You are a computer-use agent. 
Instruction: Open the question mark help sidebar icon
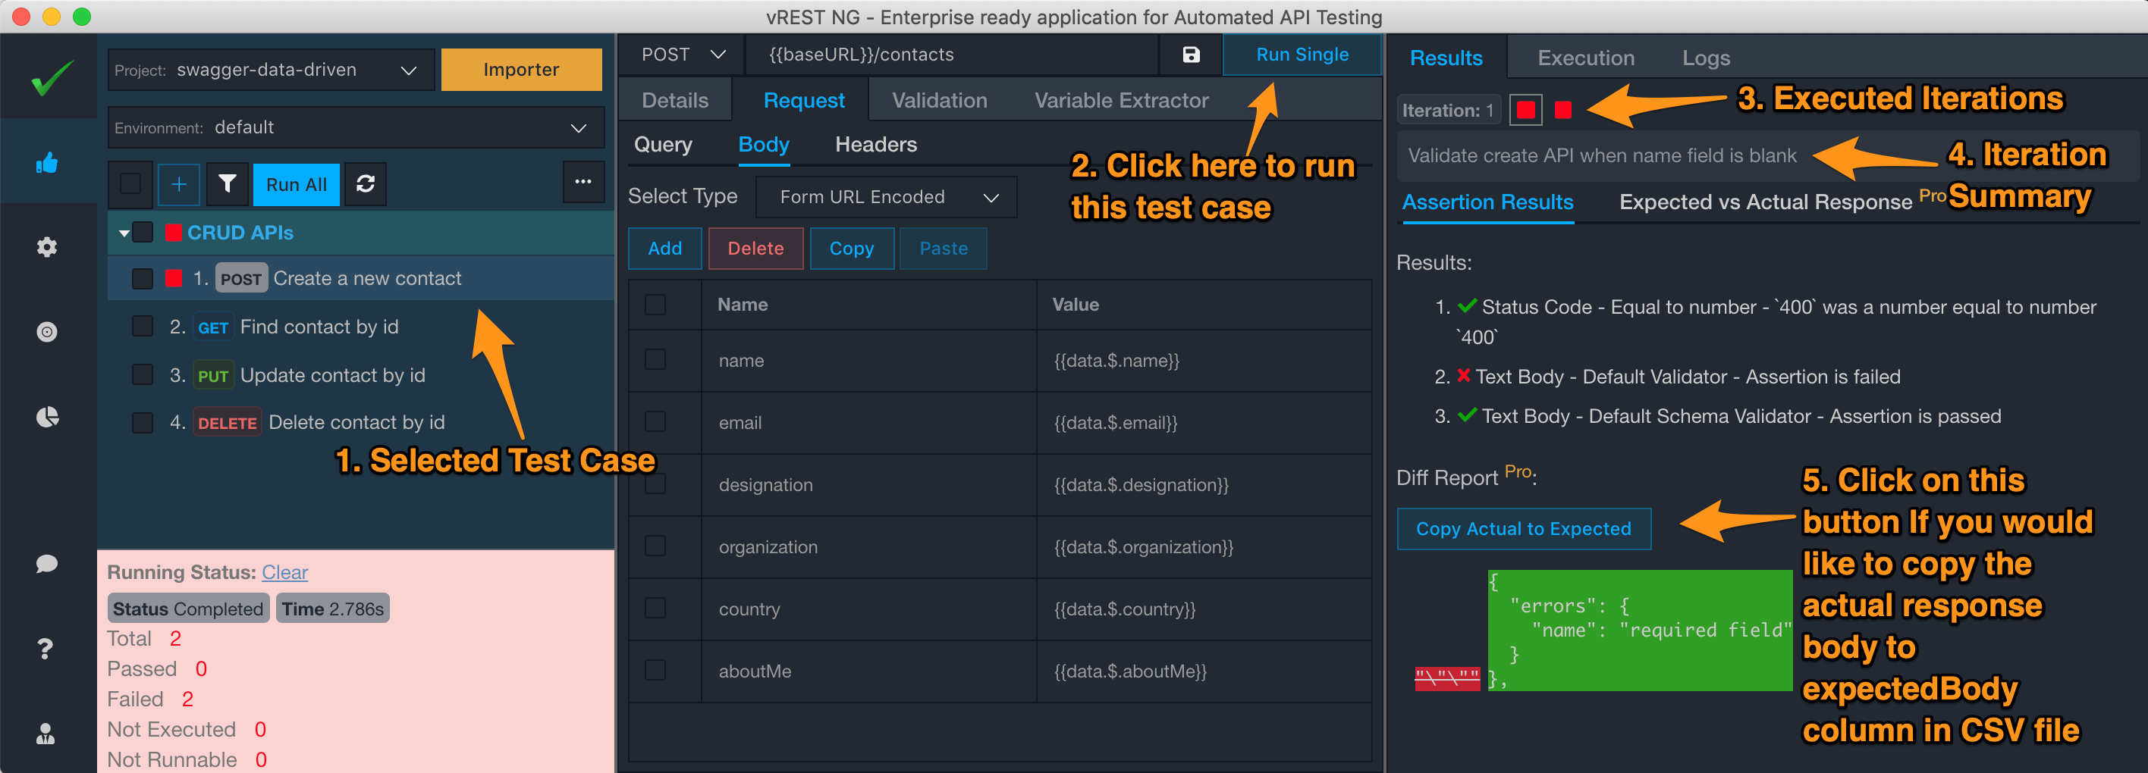(46, 648)
